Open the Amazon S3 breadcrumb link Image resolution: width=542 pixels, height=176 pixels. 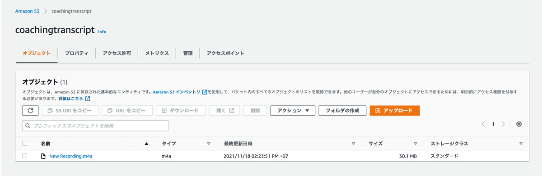click(27, 11)
